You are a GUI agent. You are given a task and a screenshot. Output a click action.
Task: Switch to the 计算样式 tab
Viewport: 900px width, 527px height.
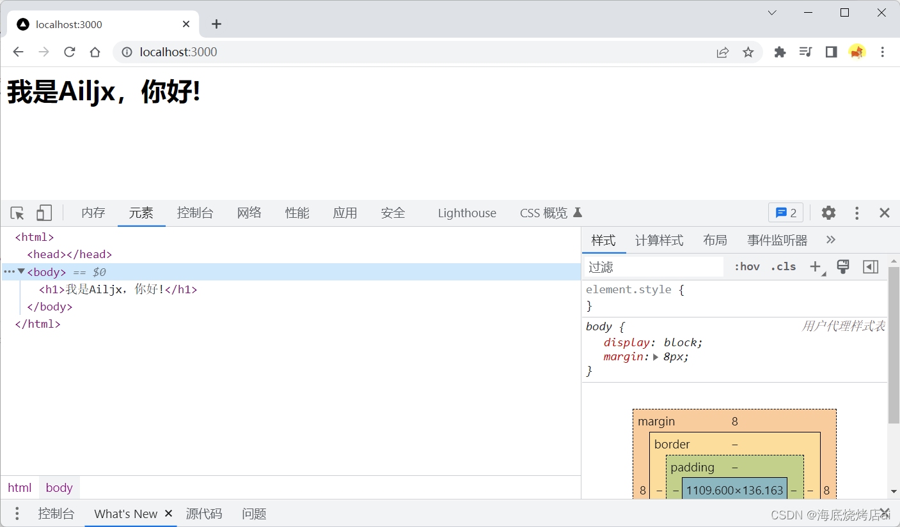[659, 240]
